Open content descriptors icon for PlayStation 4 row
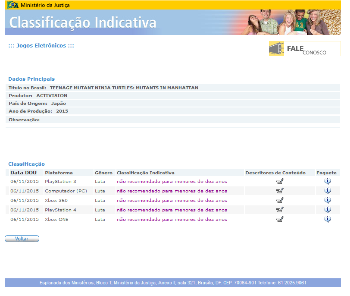The height and width of the screenshot is (296, 350). point(279,210)
